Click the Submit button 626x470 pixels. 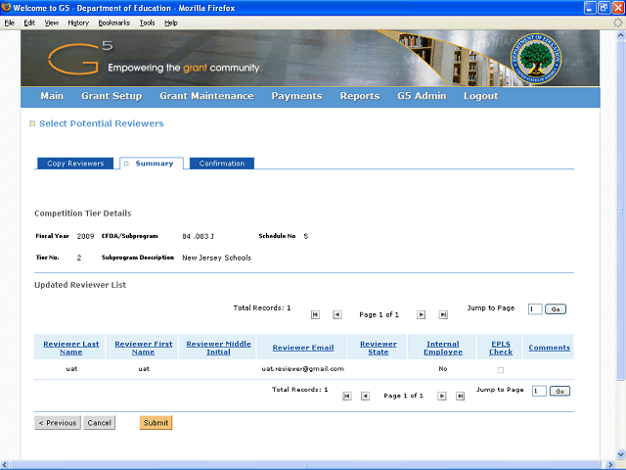click(156, 423)
